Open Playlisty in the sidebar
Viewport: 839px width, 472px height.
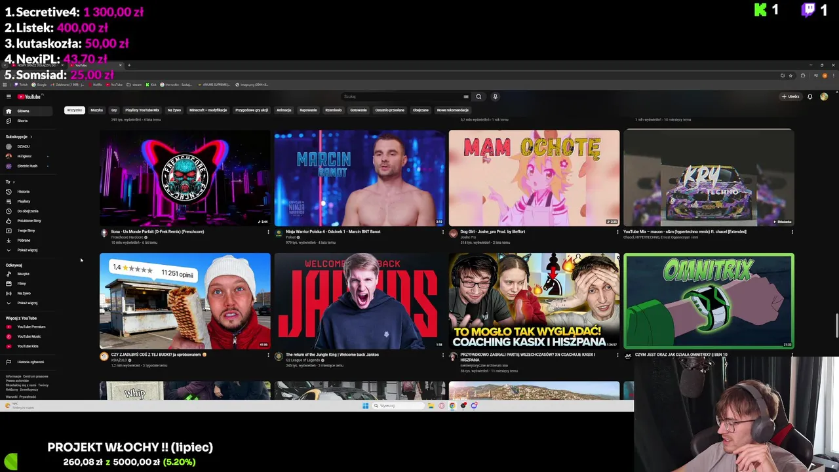point(28,201)
